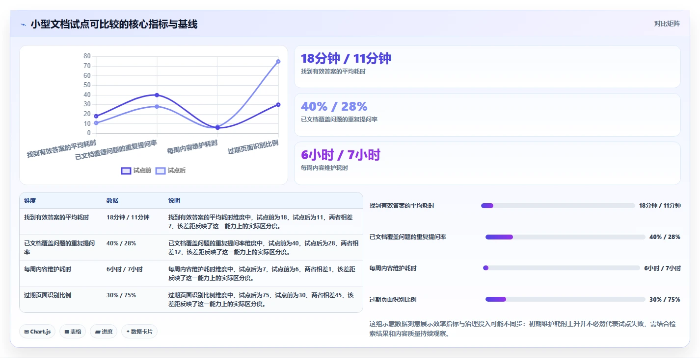This screenshot has width=700, height=358.
Task: Click table row label 过期页面识别比例
Action: pyautogui.click(x=48, y=295)
